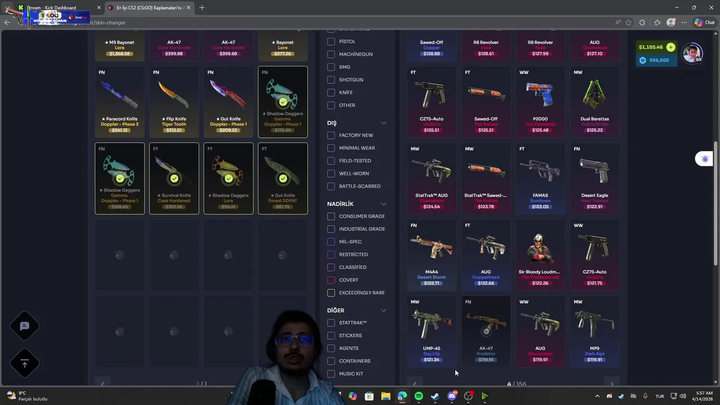Open the chat bubble sidebar button
The image size is (720, 405).
tap(24, 326)
